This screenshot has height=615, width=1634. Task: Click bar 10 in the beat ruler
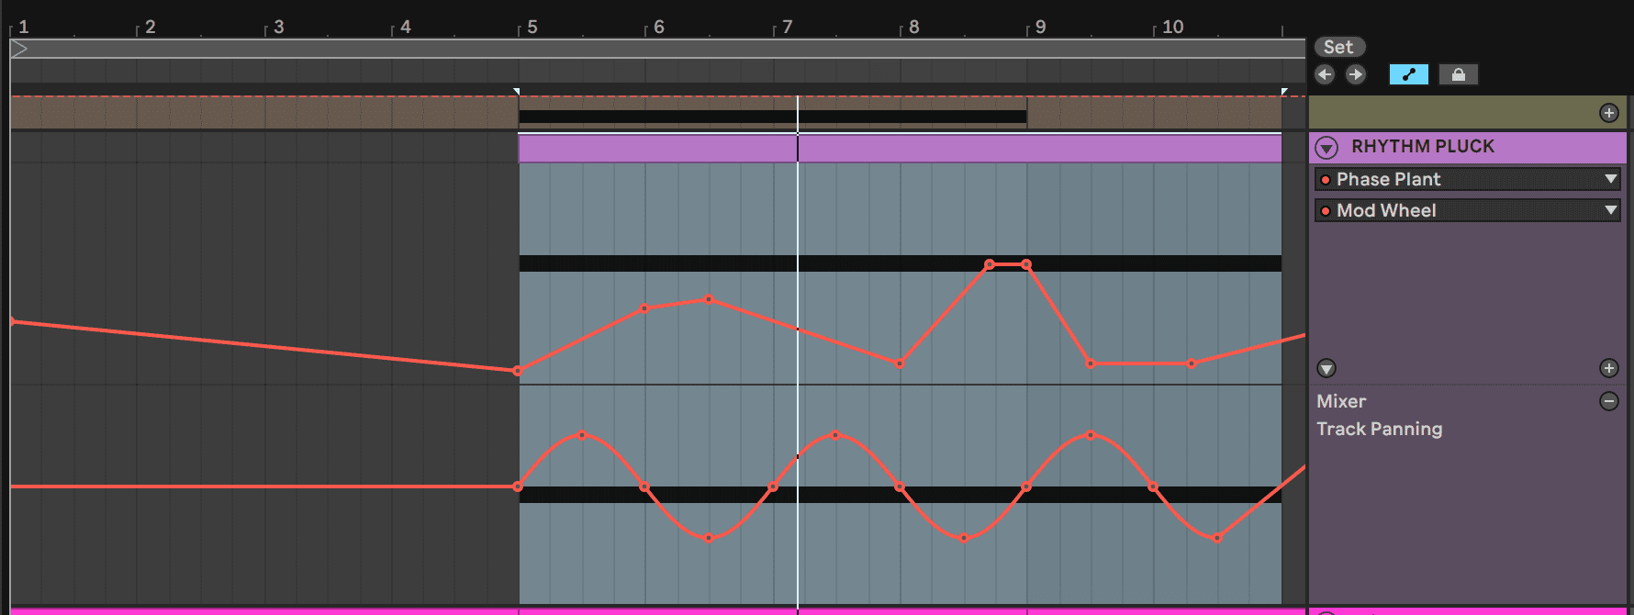click(1172, 27)
